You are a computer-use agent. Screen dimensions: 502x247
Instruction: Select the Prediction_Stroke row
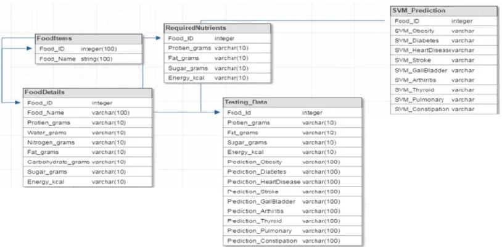point(292,191)
